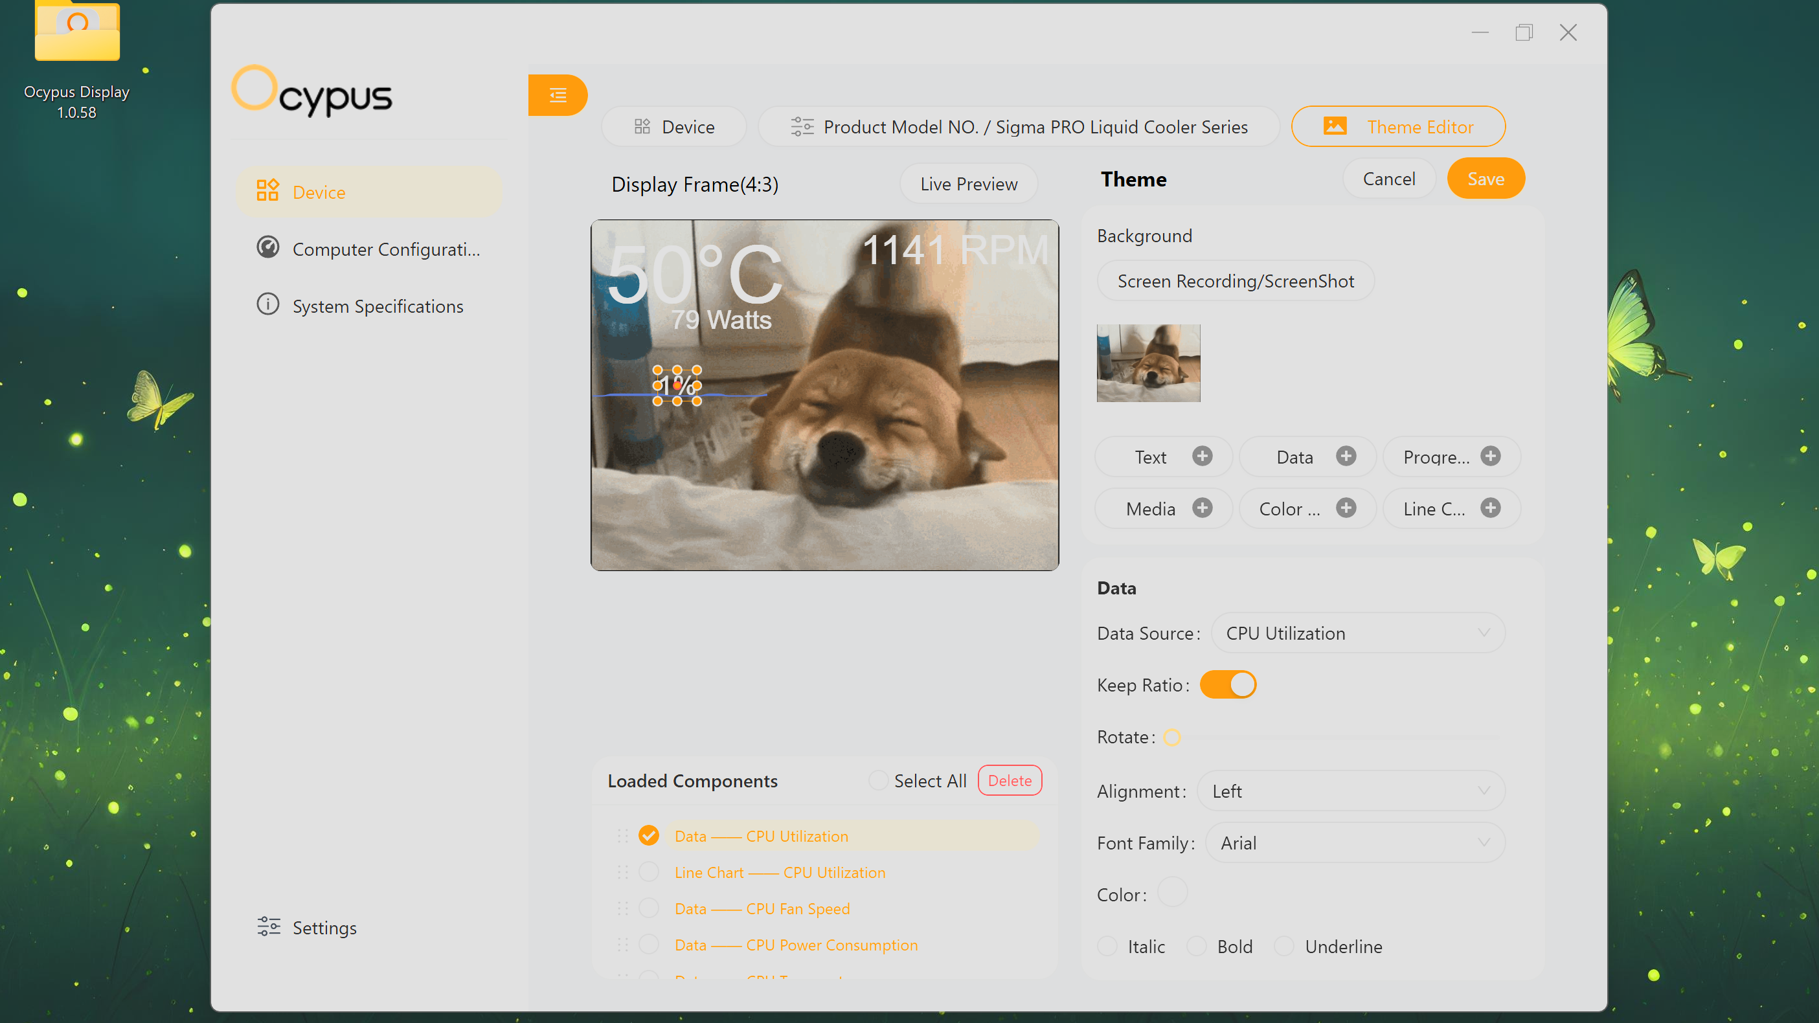Switch to the Theme Editor tab
This screenshot has height=1023, width=1819.
pyautogui.click(x=1398, y=126)
